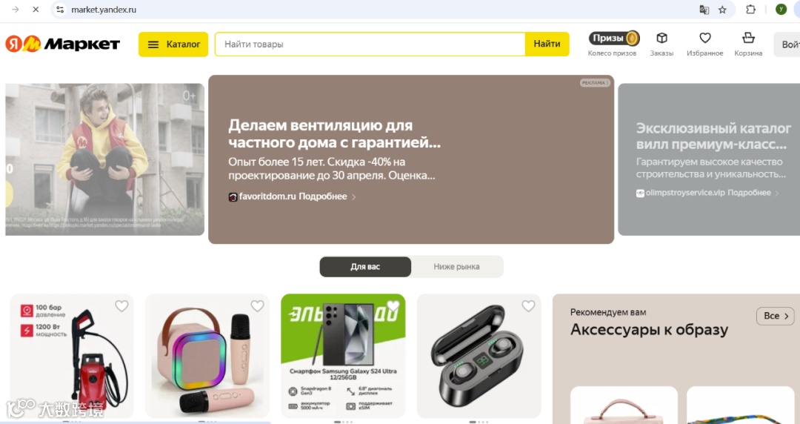
Task: Bookmark this page with the star icon
Action: pyautogui.click(x=722, y=10)
